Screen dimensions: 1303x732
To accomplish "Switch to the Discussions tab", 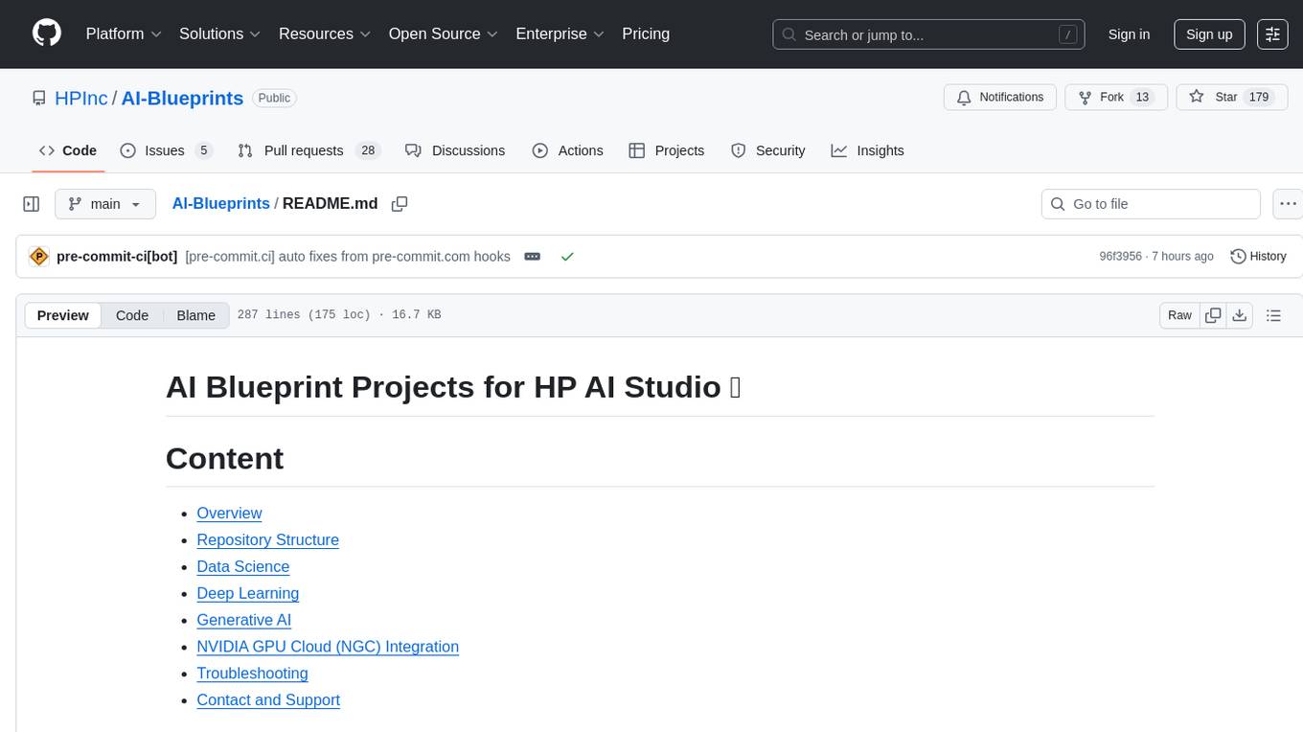I will (x=455, y=150).
